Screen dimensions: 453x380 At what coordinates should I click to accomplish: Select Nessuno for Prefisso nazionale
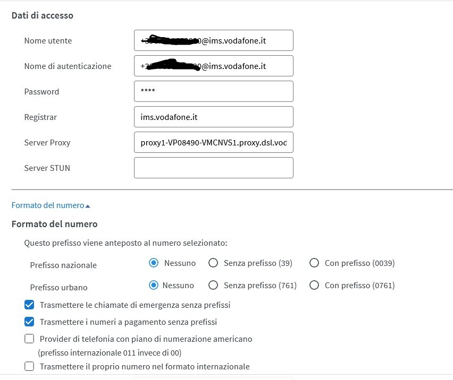154,263
